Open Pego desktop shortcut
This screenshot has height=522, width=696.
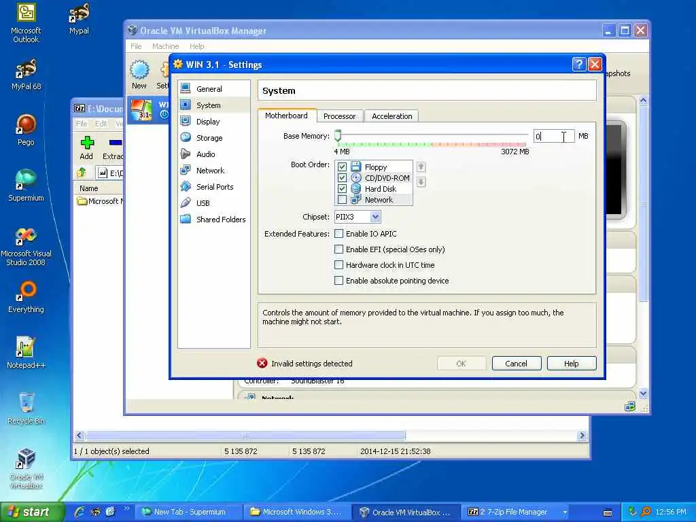pyautogui.click(x=26, y=130)
